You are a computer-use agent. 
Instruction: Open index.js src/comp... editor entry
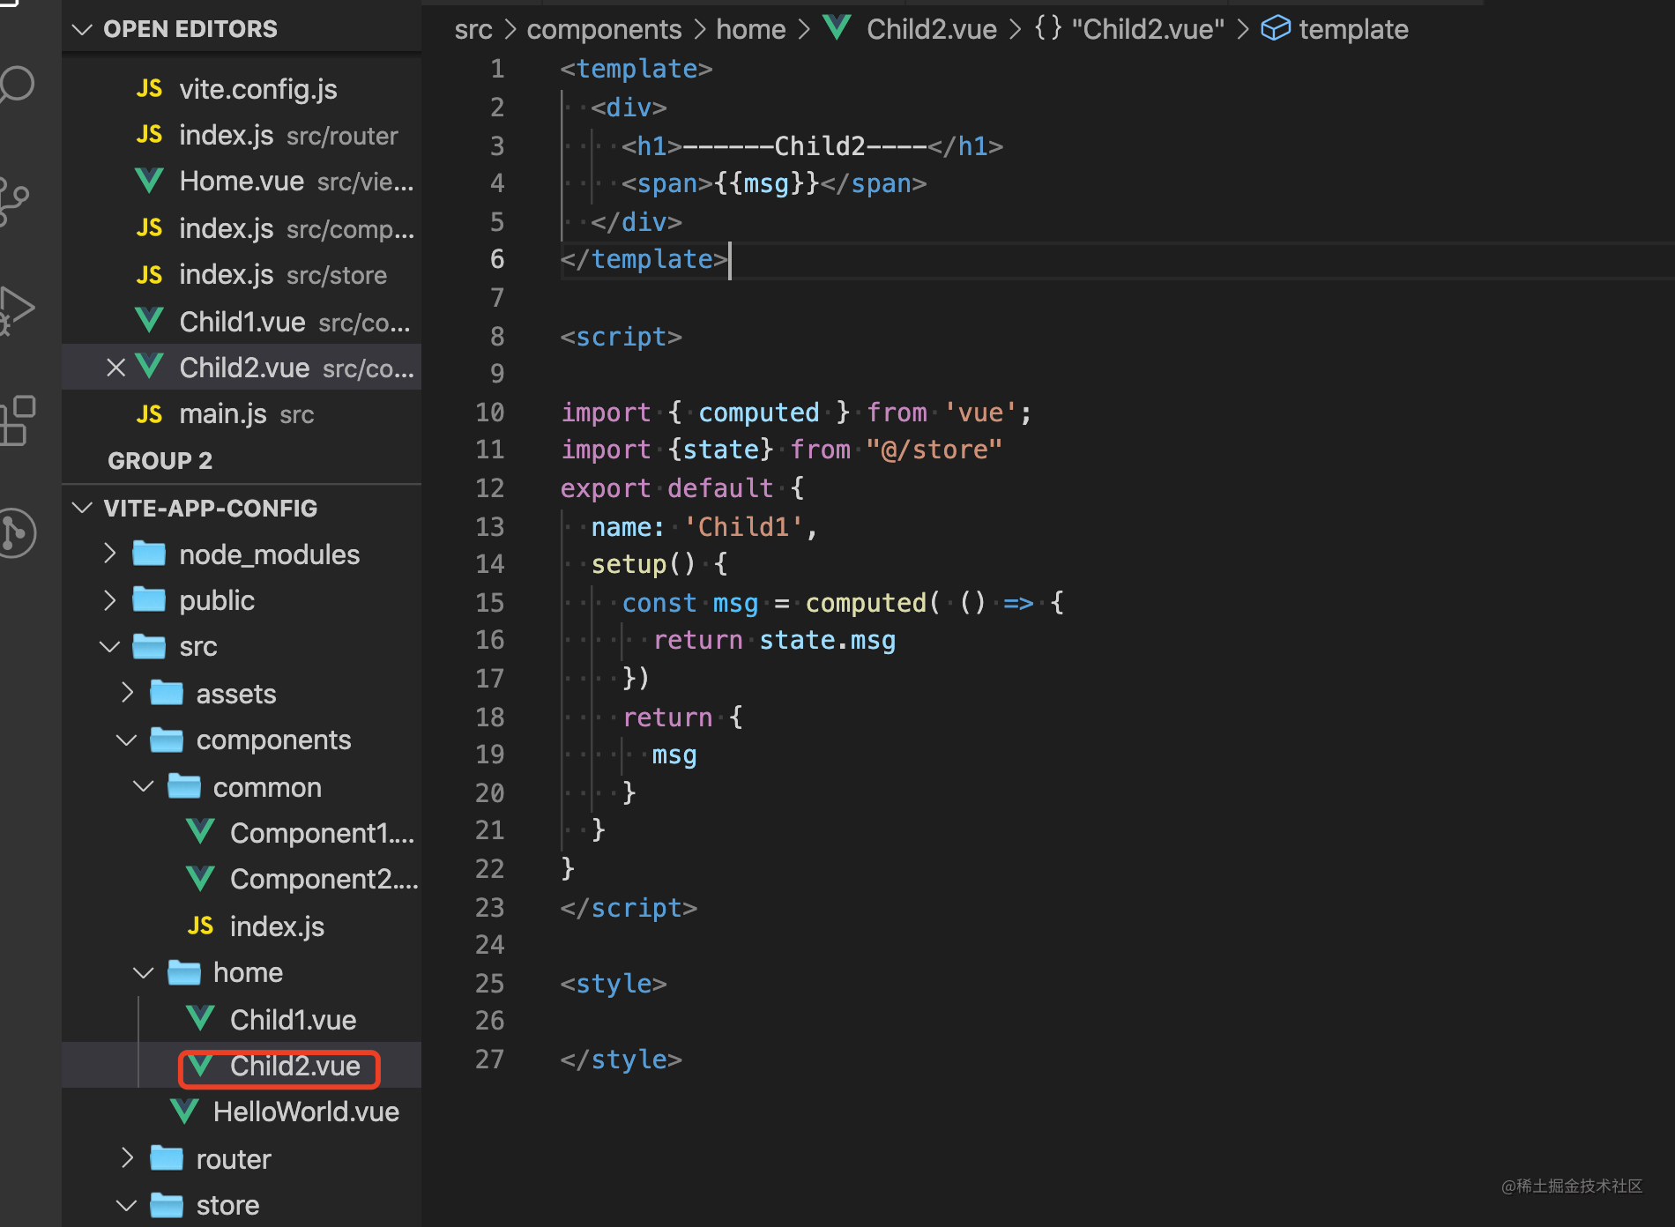tap(242, 228)
